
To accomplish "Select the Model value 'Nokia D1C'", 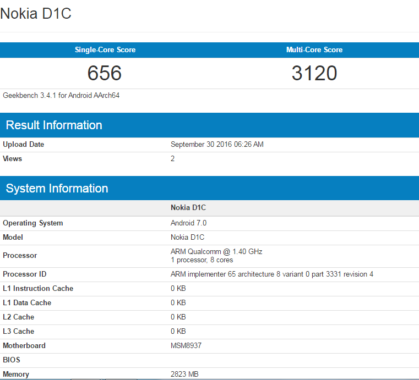I will (188, 237).
